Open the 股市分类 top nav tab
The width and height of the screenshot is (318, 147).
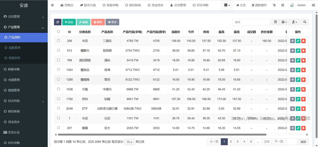(x=88, y=5)
